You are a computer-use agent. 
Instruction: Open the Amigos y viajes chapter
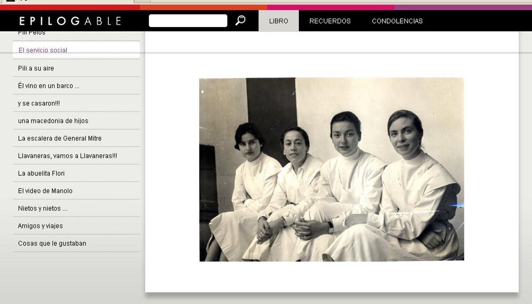point(40,226)
